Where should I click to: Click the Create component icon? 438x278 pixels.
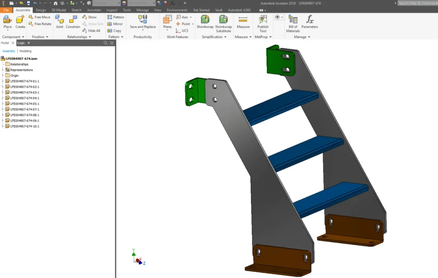pyautogui.click(x=20, y=20)
